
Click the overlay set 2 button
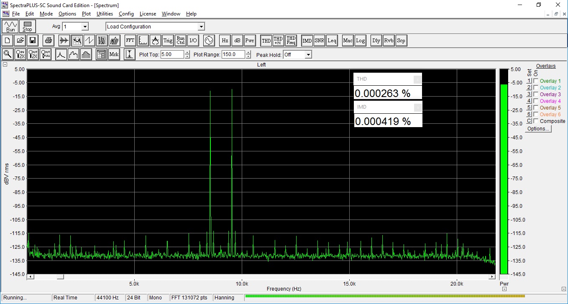(529, 87)
